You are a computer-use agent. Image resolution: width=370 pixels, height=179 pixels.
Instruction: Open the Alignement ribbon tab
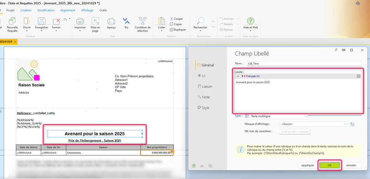pyautogui.click(x=68, y=10)
